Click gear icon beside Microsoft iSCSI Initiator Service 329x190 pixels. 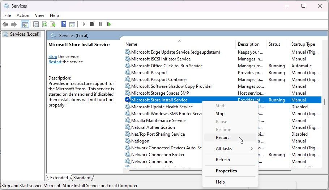127,59
